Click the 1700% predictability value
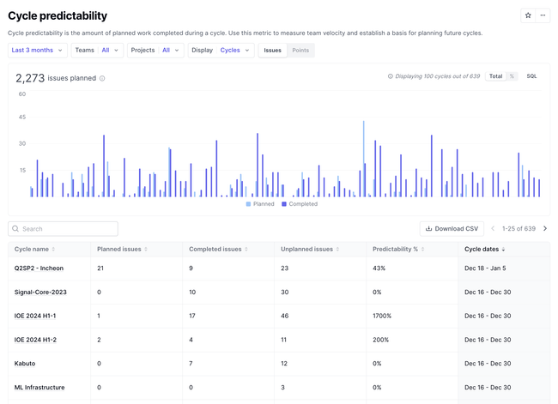Image resolution: width=558 pixels, height=404 pixels. click(382, 316)
